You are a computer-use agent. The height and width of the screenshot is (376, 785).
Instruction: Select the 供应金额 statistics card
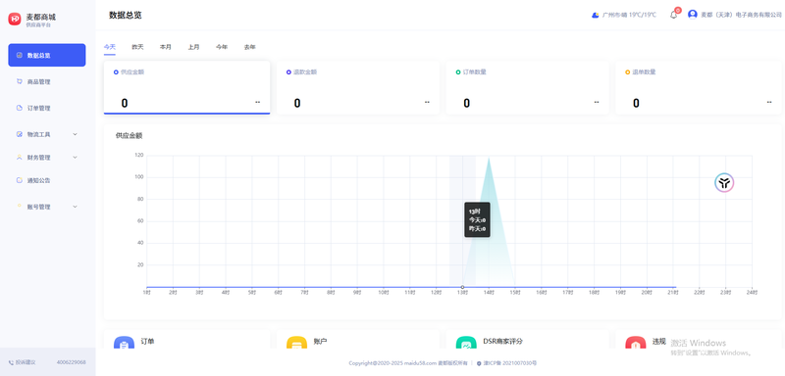point(186,88)
